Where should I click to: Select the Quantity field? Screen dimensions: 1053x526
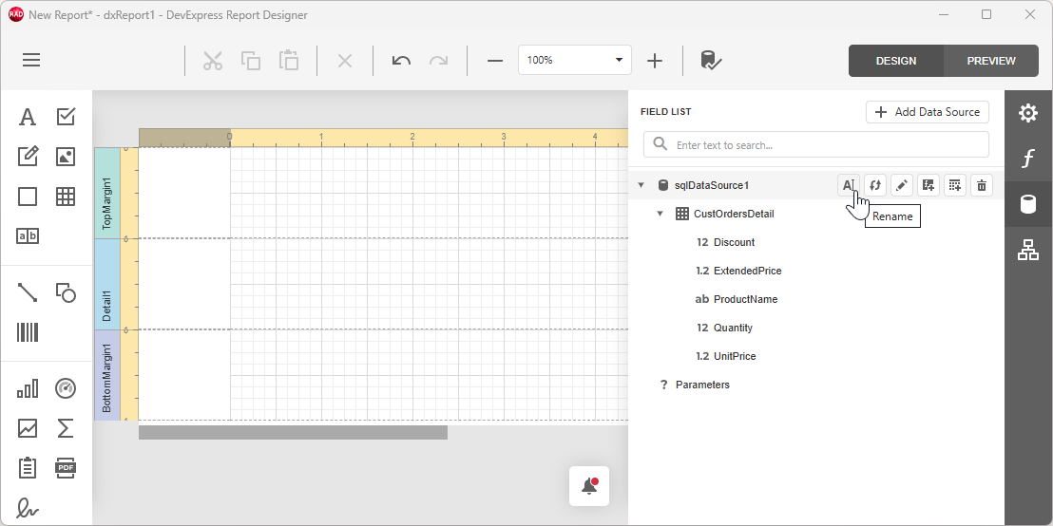[x=733, y=329]
